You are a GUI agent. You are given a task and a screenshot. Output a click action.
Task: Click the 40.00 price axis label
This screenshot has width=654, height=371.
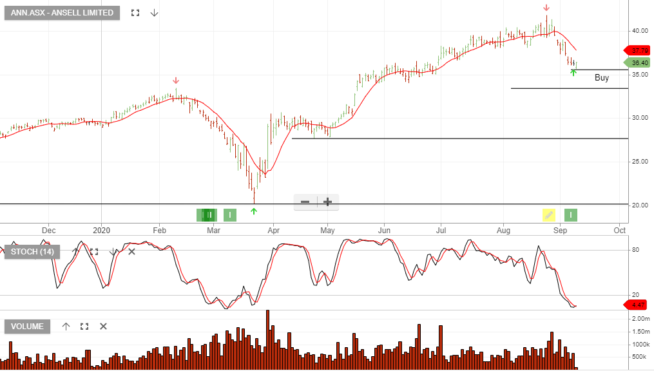point(640,31)
